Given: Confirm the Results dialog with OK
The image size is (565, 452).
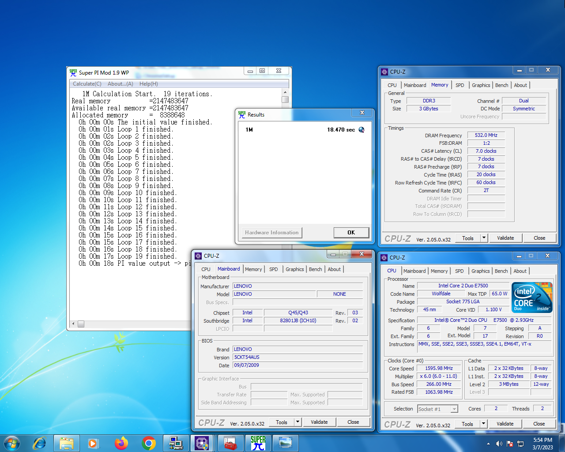Looking at the screenshot, I should point(351,233).
